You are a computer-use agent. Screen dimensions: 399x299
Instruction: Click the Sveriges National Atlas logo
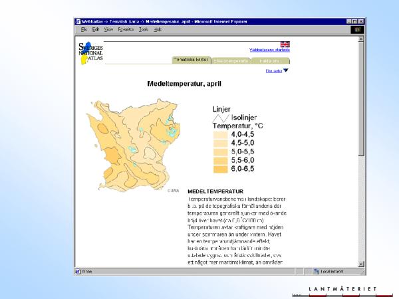pyautogui.click(x=89, y=52)
